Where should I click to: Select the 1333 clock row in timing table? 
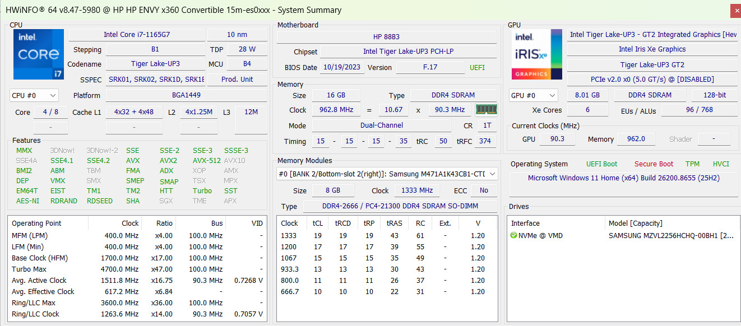pos(387,235)
